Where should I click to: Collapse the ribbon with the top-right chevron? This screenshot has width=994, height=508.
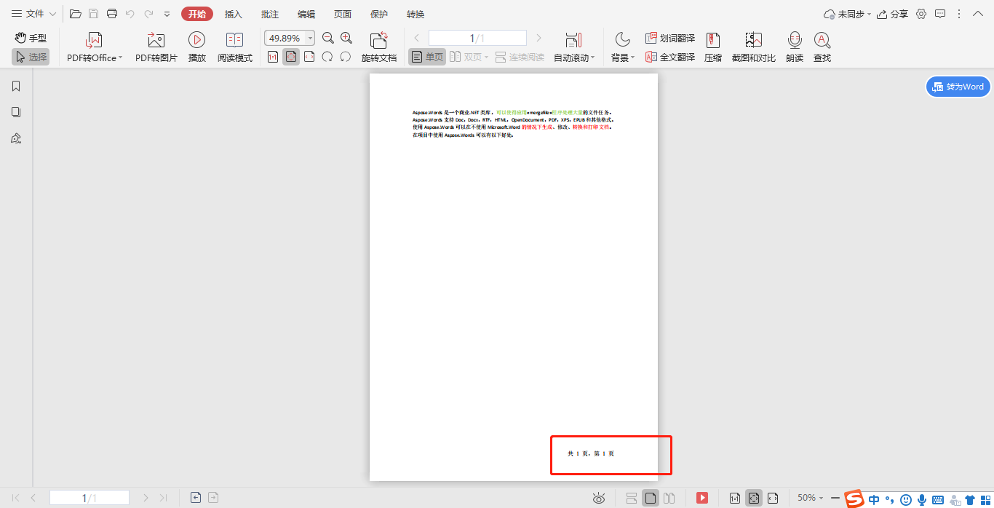tap(977, 14)
